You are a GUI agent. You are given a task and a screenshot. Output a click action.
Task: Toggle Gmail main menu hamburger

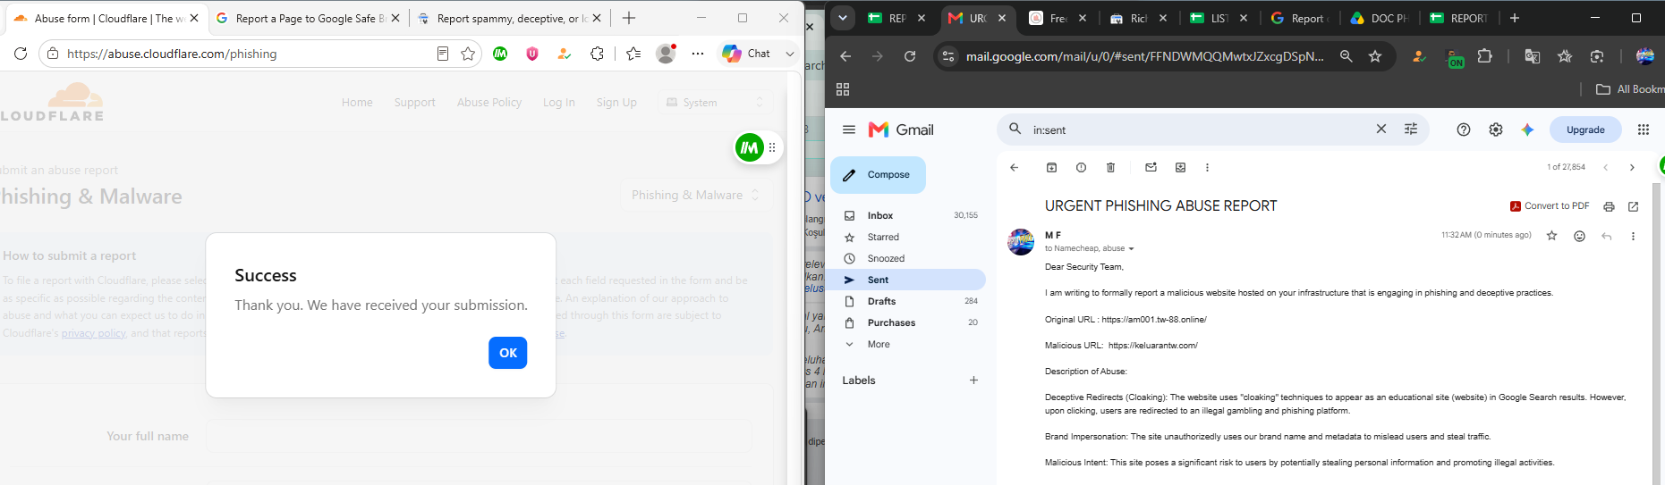coord(848,130)
